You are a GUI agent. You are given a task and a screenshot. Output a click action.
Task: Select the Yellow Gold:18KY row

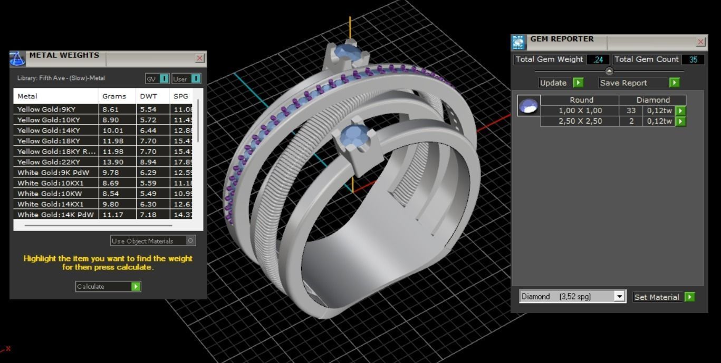coord(103,141)
